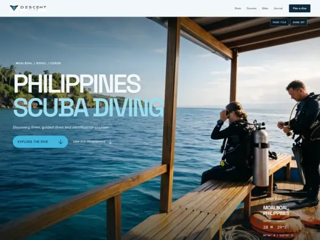Pause the film with Pause Film

pos(279,22)
